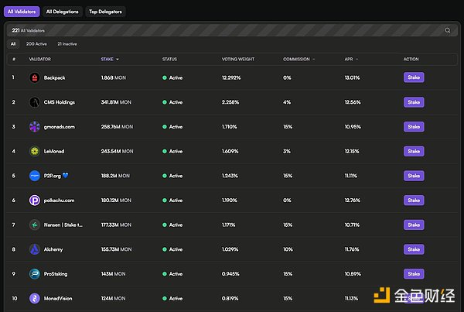Click the 188.2M MON stake value
The image size is (464, 312).
pyautogui.click(x=115, y=176)
